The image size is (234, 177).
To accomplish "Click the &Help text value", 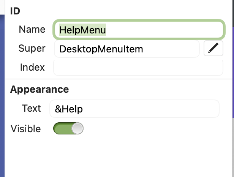I will click(x=69, y=109).
